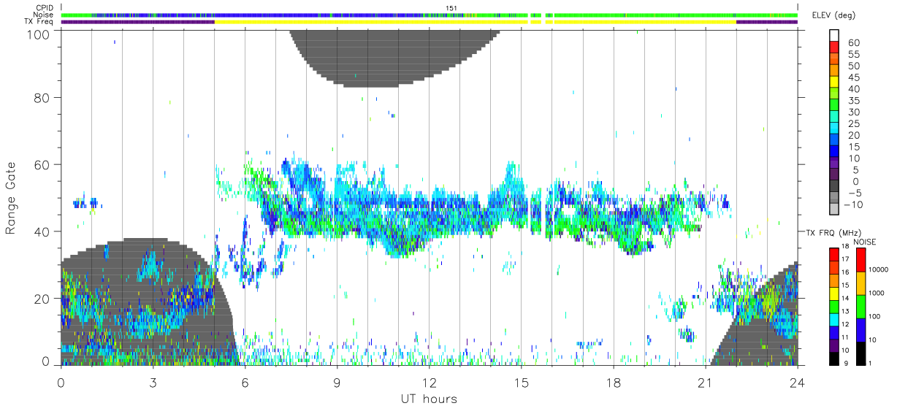Image resolution: width=897 pixels, height=414 pixels.
Task: Pick the black swatch in TX FRQ legend
Action: coord(833,358)
